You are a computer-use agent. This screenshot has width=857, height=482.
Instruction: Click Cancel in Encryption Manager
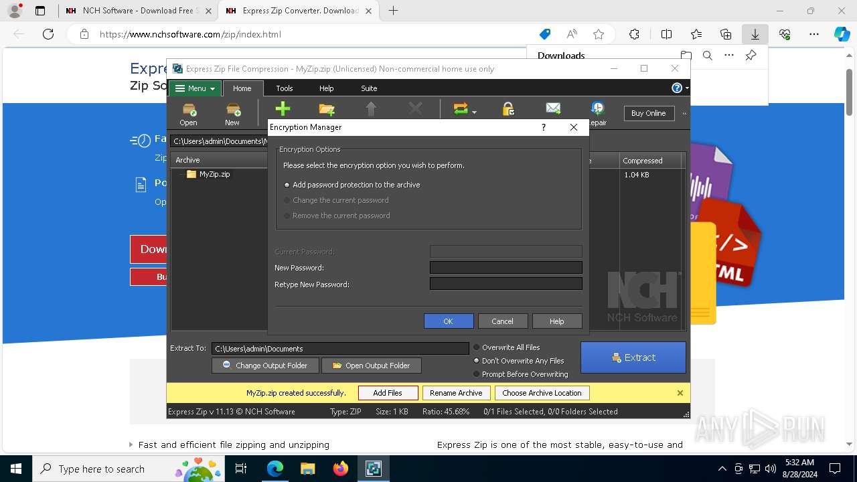[x=503, y=321]
